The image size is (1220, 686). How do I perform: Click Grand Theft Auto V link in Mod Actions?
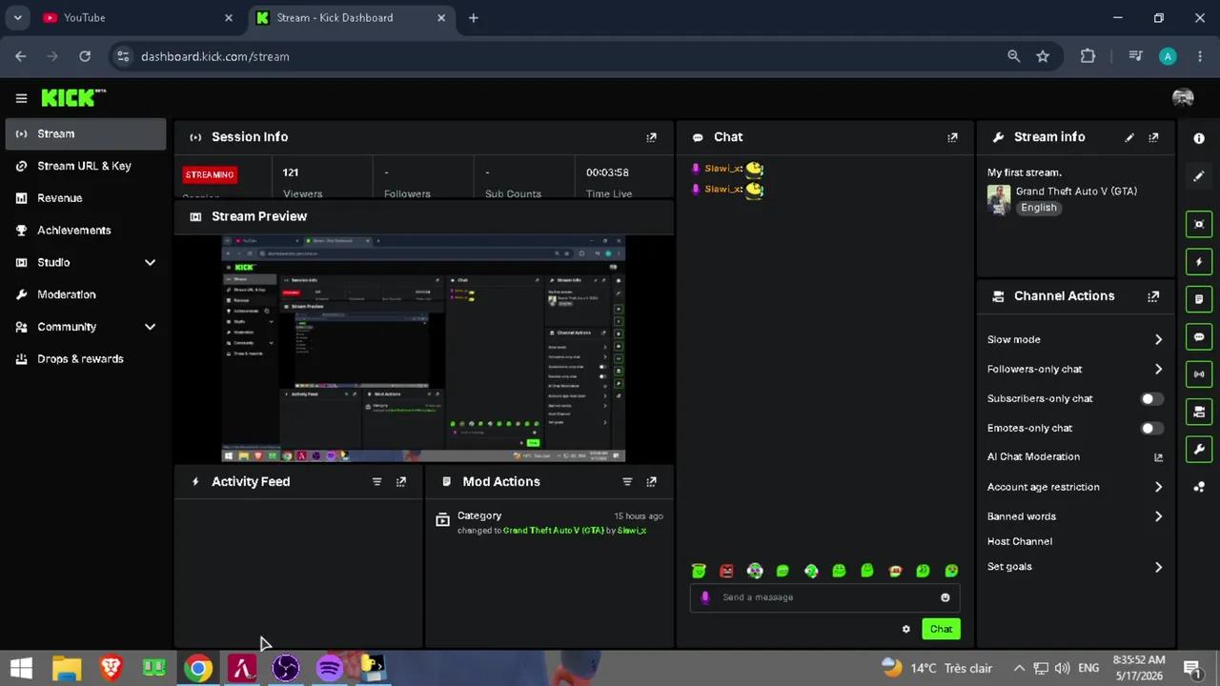[554, 531]
